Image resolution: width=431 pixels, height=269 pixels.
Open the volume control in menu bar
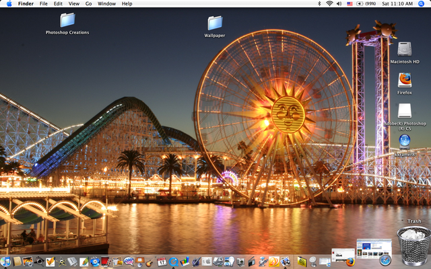pyautogui.click(x=339, y=3)
